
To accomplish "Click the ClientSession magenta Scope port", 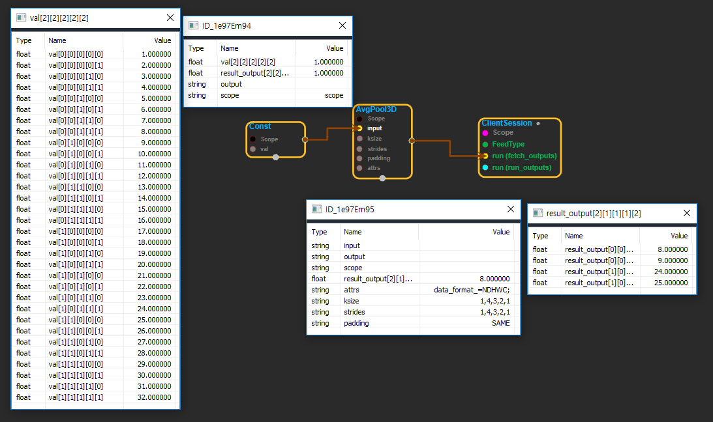I will (x=485, y=133).
